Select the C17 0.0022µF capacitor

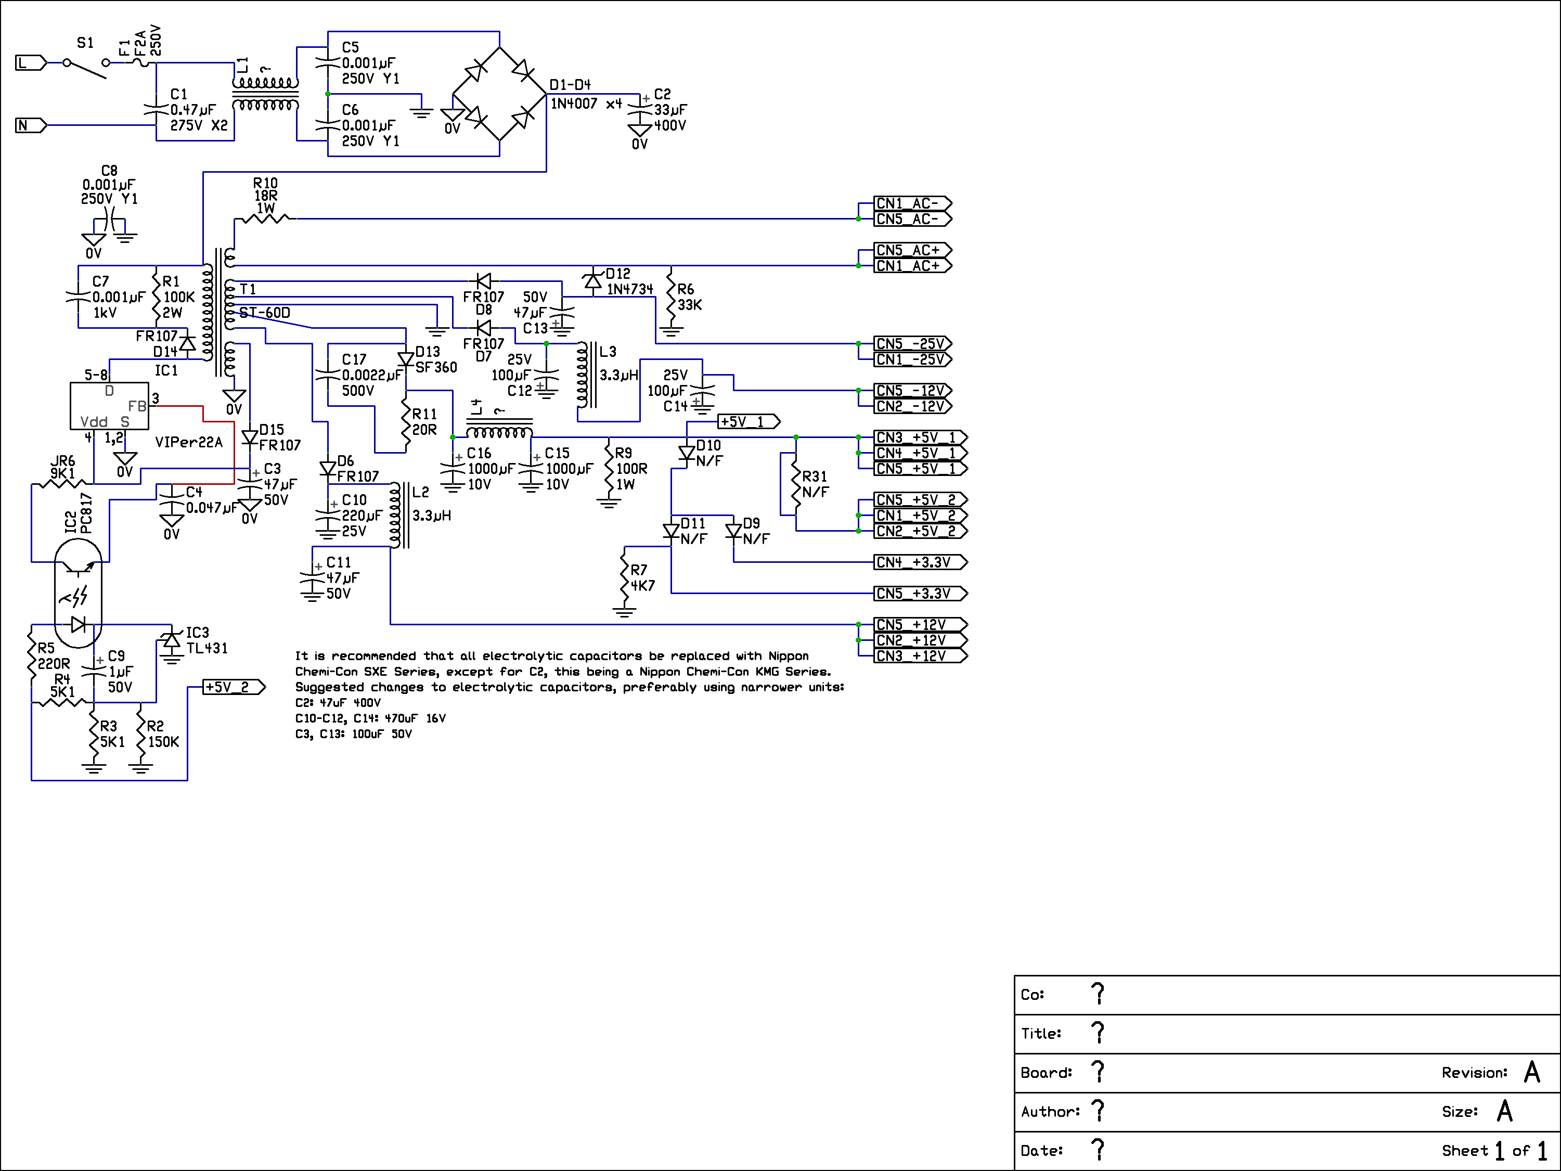(x=328, y=375)
